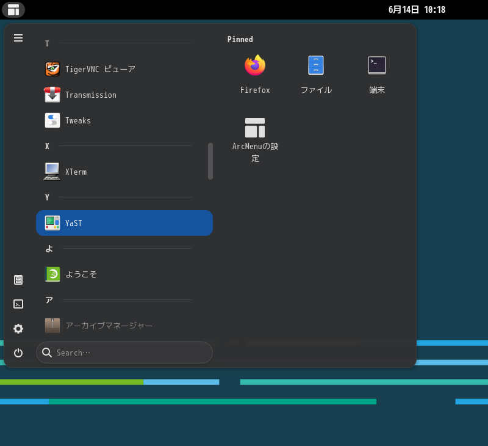Select the Transmission label text

click(91, 95)
